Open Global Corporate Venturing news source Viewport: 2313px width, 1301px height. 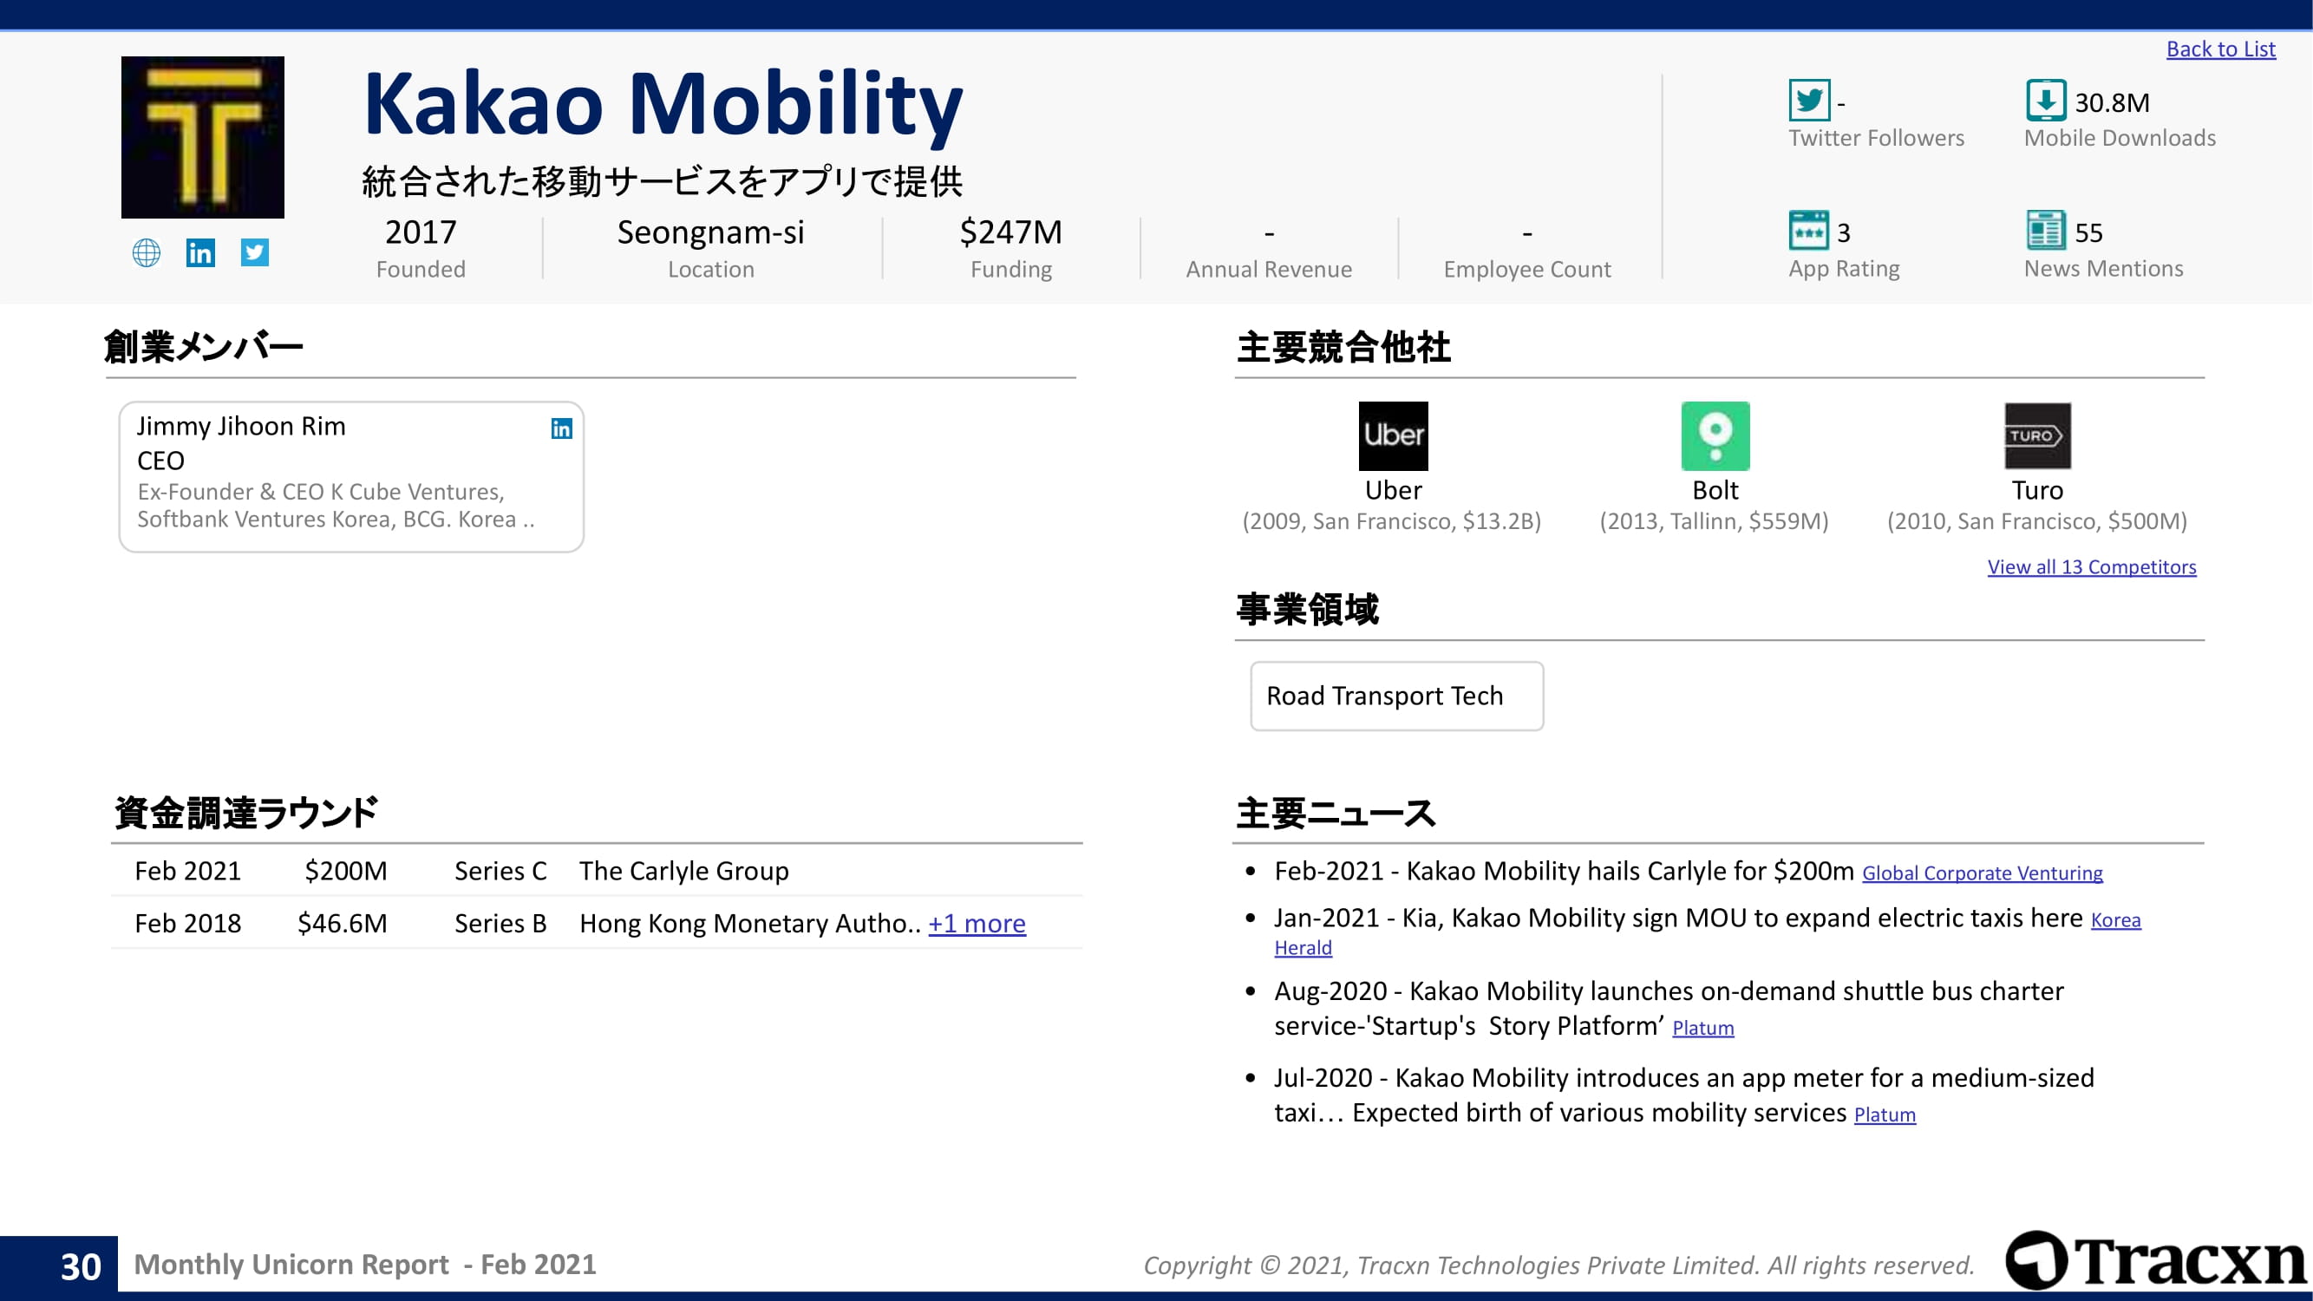pyautogui.click(x=1982, y=873)
